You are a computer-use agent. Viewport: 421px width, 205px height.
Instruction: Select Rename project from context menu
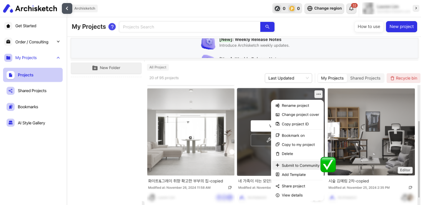point(298,106)
